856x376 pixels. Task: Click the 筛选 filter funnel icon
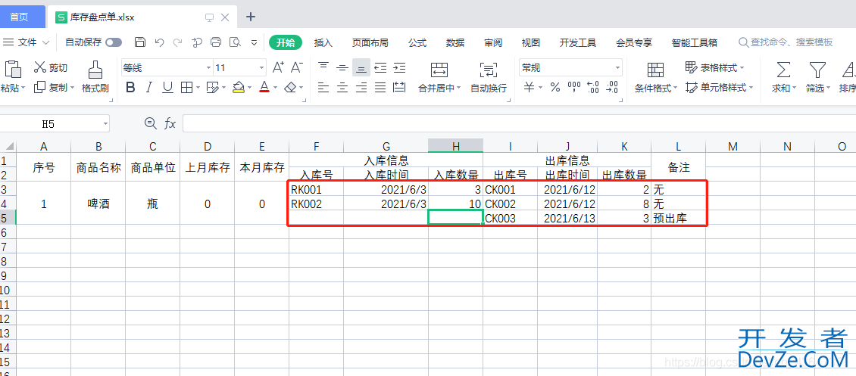click(x=816, y=76)
